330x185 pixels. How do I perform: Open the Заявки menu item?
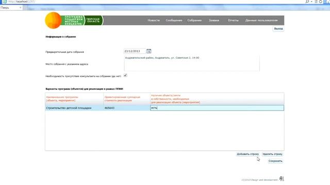(x=214, y=21)
